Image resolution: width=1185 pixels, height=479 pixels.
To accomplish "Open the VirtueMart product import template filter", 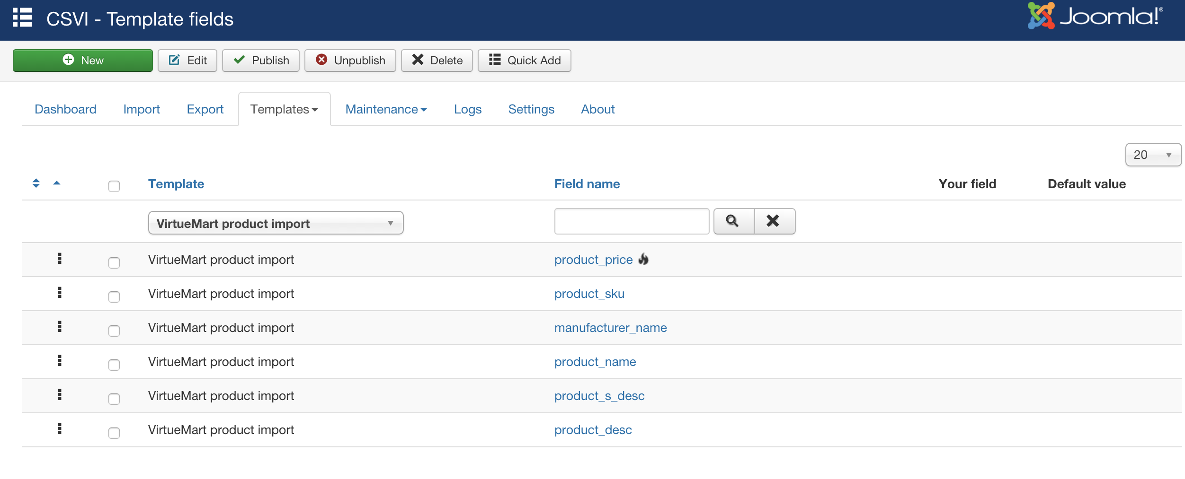I will [276, 223].
